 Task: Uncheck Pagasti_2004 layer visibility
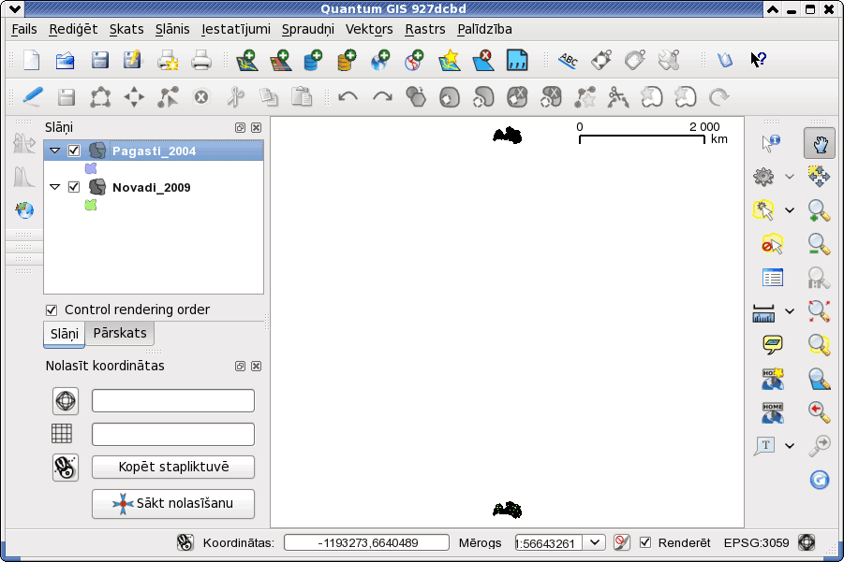pos(74,151)
